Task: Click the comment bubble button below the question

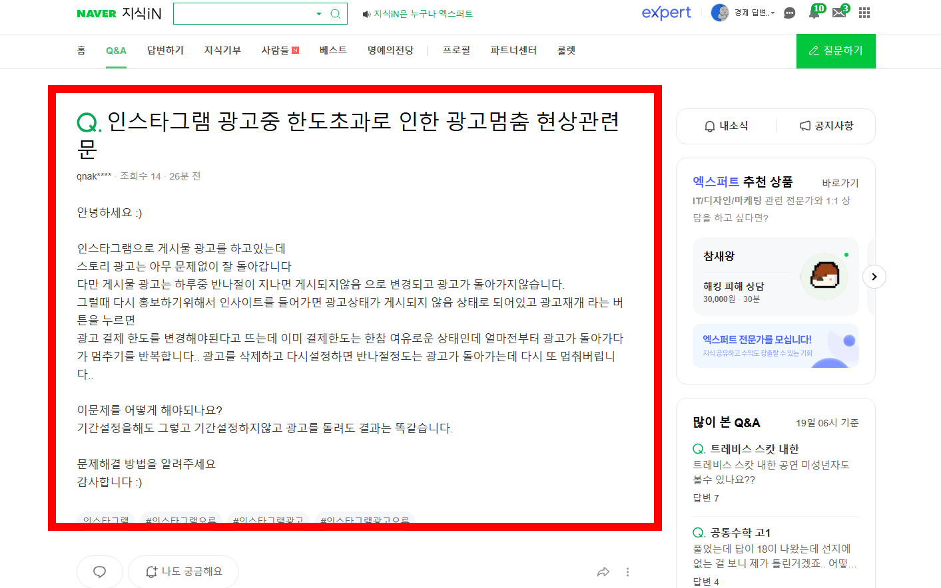Action: (x=100, y=572)
